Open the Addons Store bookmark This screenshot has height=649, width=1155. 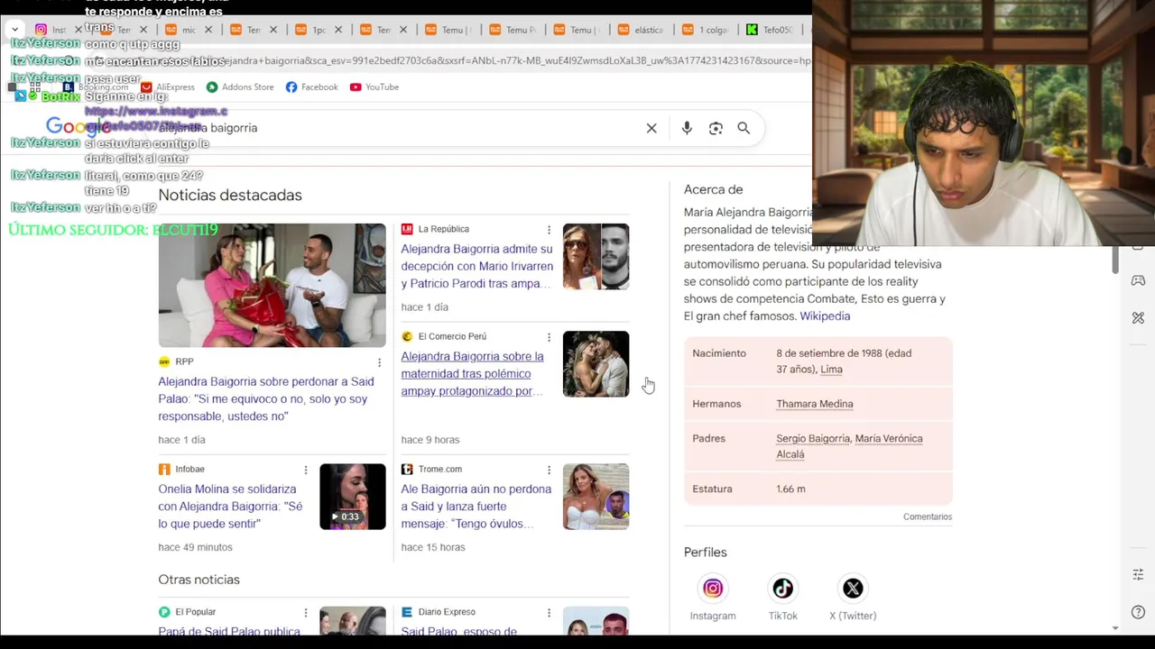240,87
